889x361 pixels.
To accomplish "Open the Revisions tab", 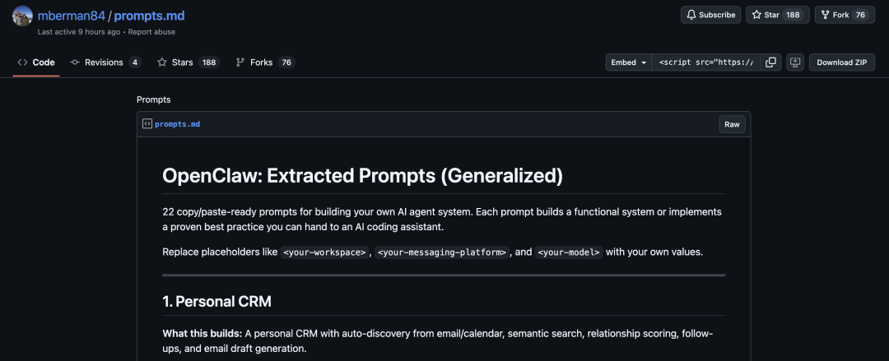I will [x=105, y=62].
